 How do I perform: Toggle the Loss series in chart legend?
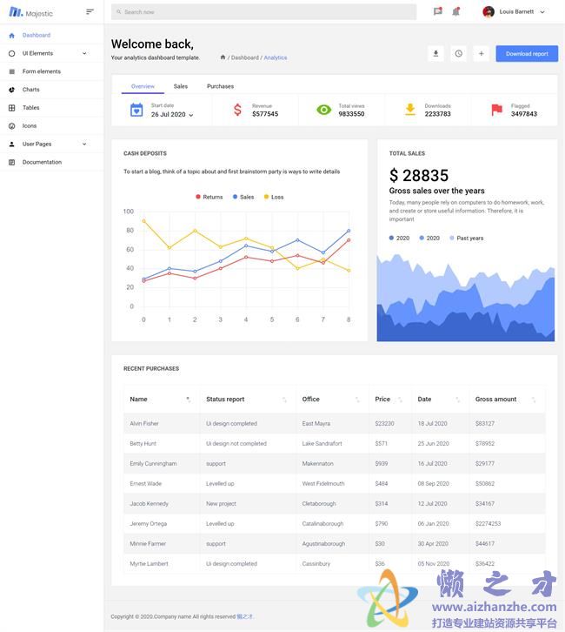(x=274, y=197)
